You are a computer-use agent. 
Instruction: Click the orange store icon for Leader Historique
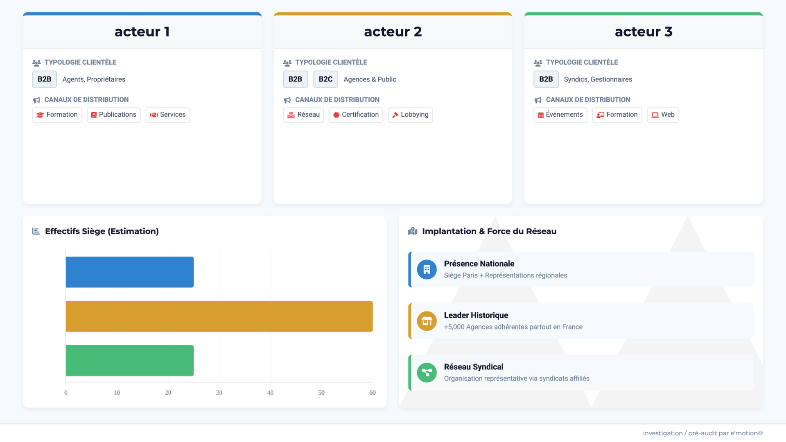click(x=427, y=321)
